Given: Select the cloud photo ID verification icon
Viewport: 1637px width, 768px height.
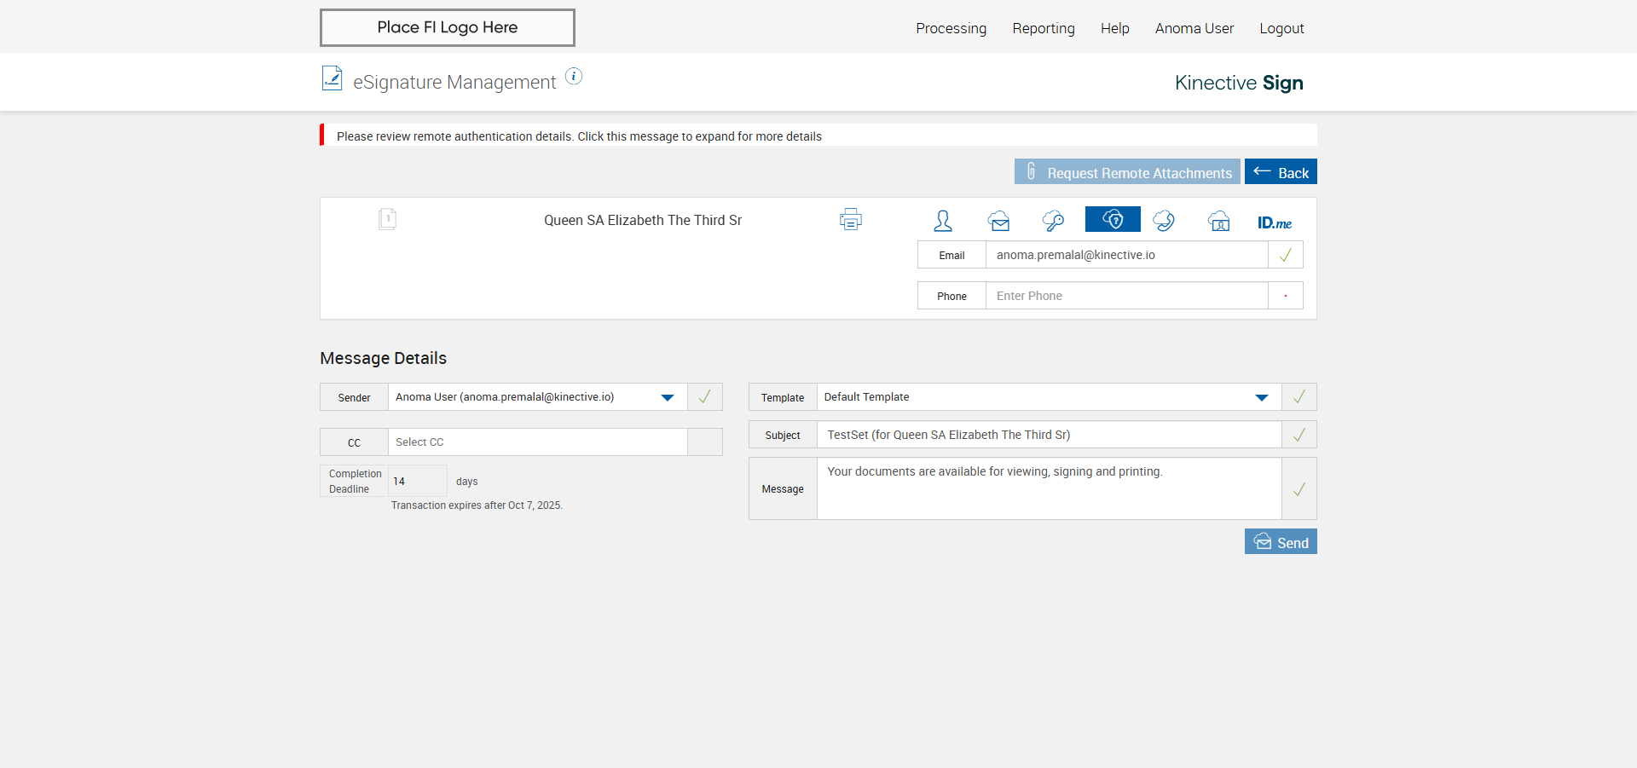Looking at the screenshot, I should [x=1219, y=222].
